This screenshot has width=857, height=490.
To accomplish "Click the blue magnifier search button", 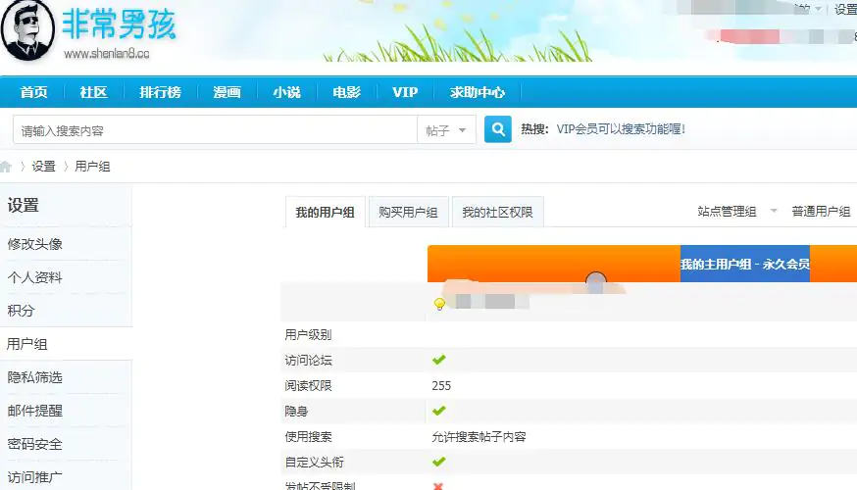I will [498, 129].
